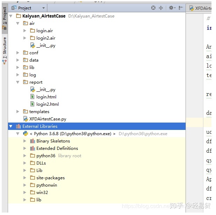Click the log package folder icon
Screen dimensions: 216x215
(x=26, y=75)
